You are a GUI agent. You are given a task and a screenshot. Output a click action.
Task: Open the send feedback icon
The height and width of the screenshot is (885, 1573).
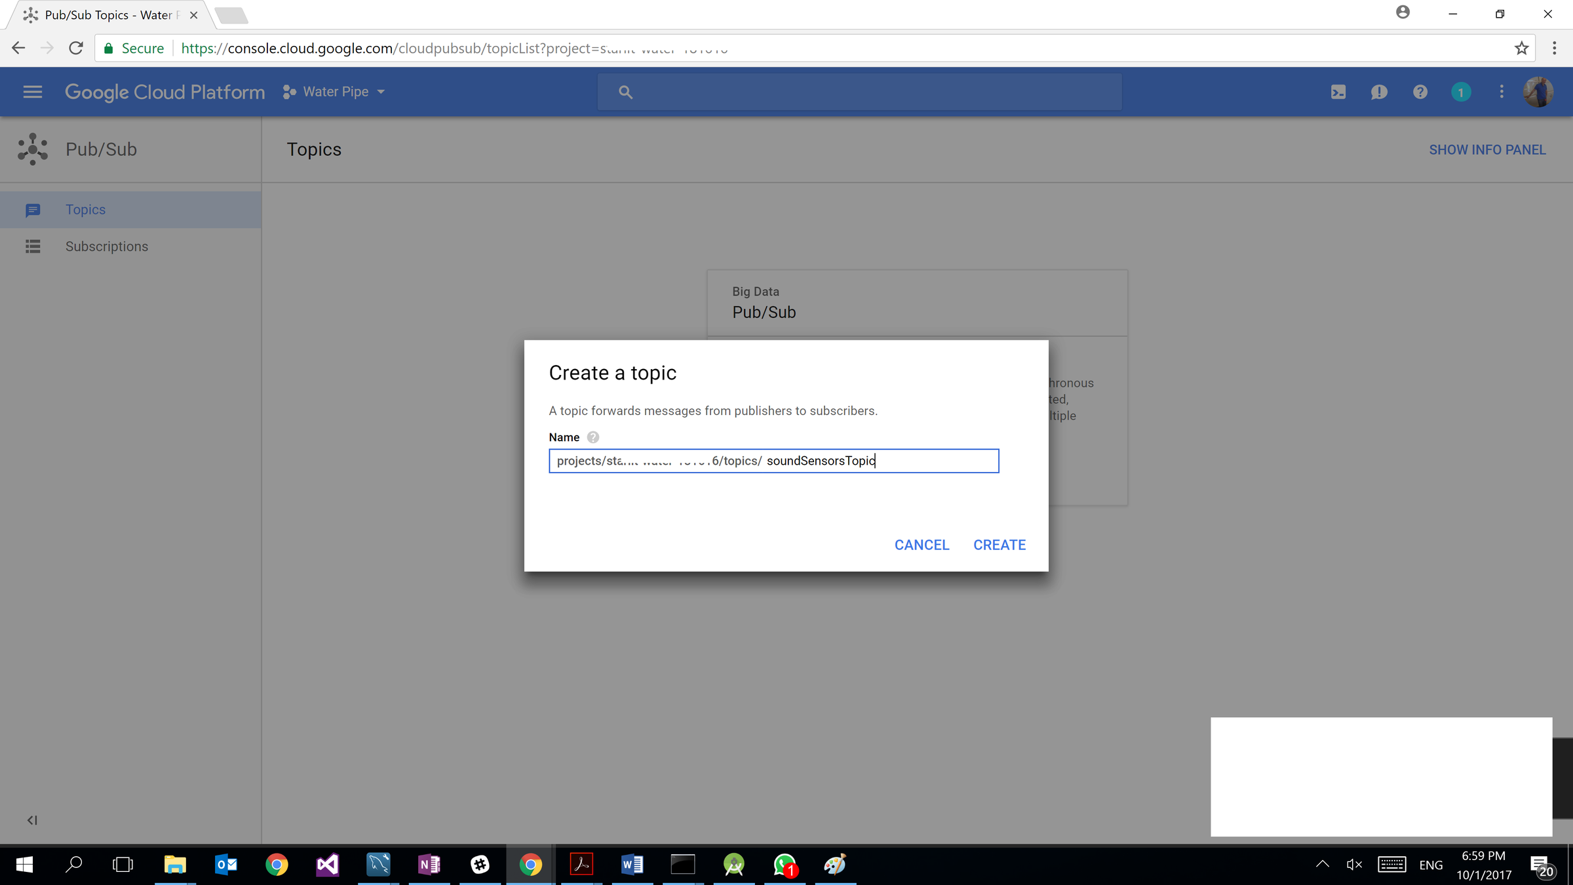pyautogui.click(x=1379, y=92)
